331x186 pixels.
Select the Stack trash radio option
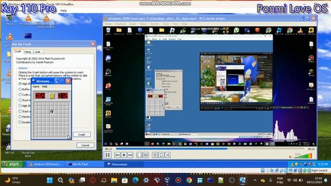(x=20, y=100)
